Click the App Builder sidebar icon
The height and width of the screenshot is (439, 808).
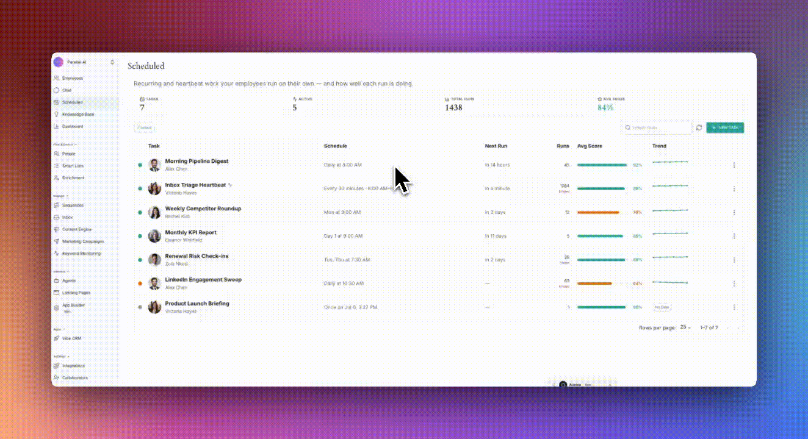(57, 307)
